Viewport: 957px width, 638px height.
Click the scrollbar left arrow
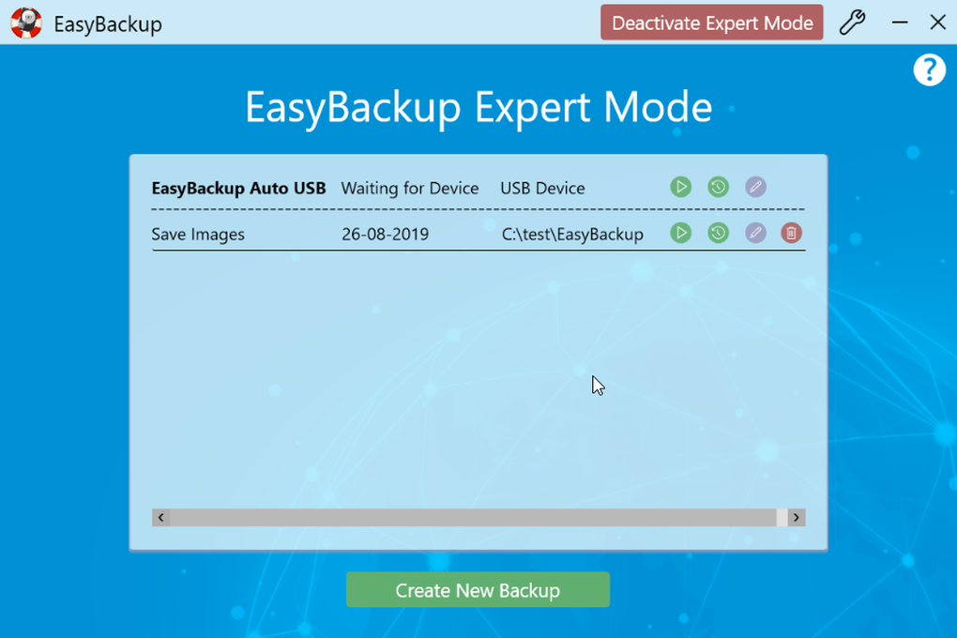160,518
